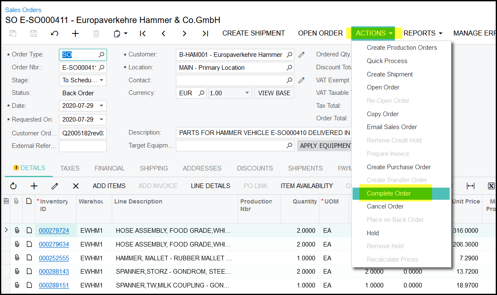Screen dimensions: 497x295
Task: Click fit-to-width columns icon in grid toolbar
Action: point(471,186)
